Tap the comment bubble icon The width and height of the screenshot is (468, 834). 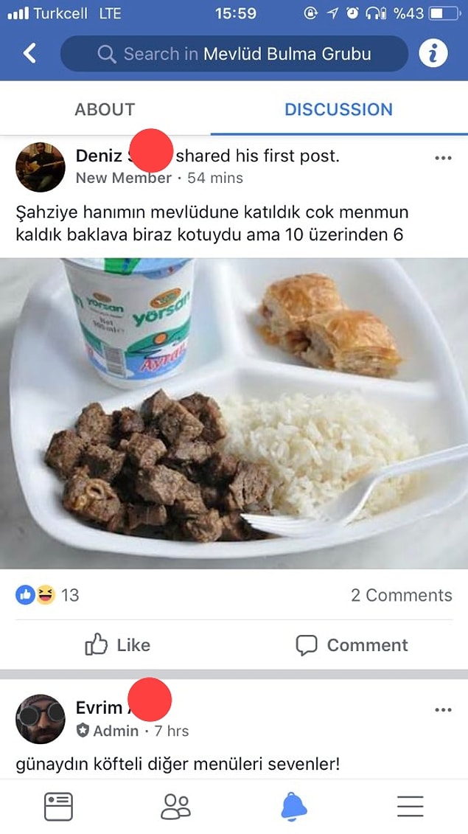(307, 645)
